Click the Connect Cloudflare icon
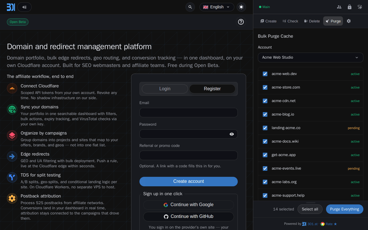This screenshot has height=230, width=368. (12, 88)
